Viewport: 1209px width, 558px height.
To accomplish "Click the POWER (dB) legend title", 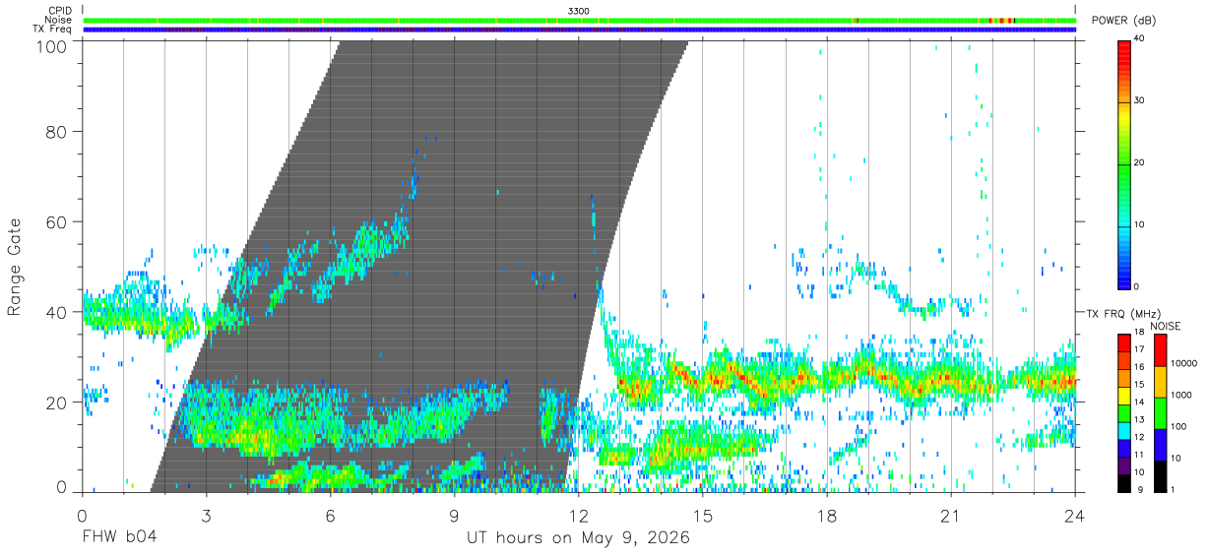I will pyautogui.click(x=1124, y=20).
